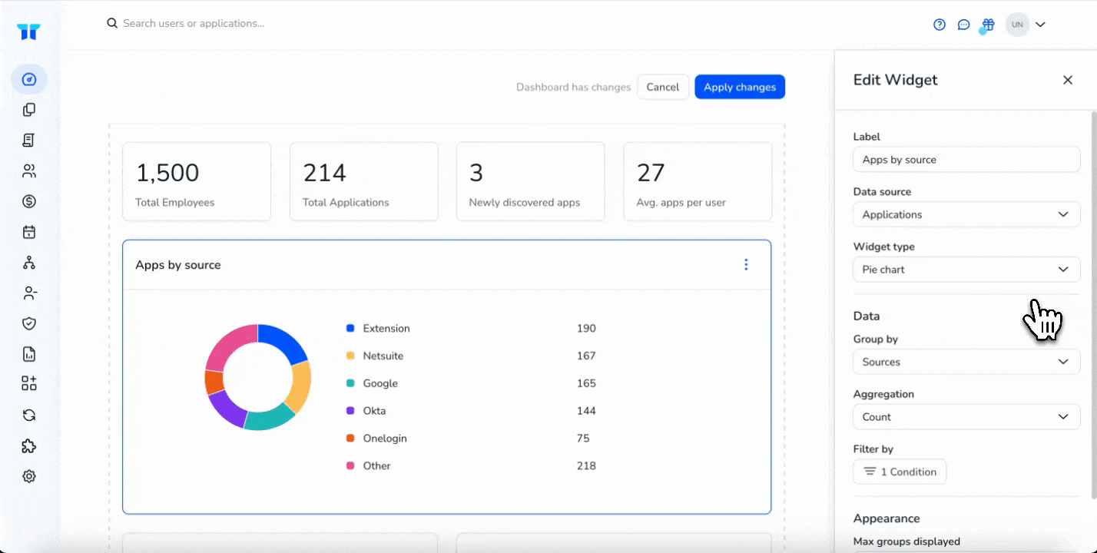The height and width of the screenshot is (553, 1097).
Task: Open the dollar sign icon in sidebar
Action: (x=29, y=201)
